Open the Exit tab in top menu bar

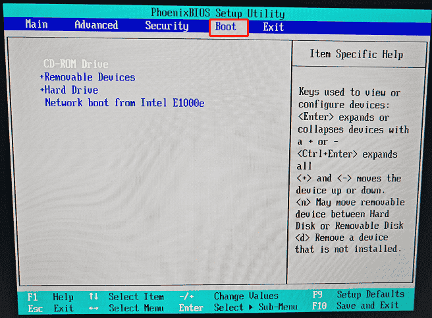pyautogui.click(x=273, y=27)
